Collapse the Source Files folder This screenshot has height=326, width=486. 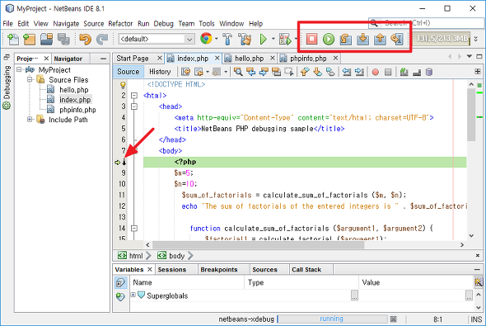30,79
